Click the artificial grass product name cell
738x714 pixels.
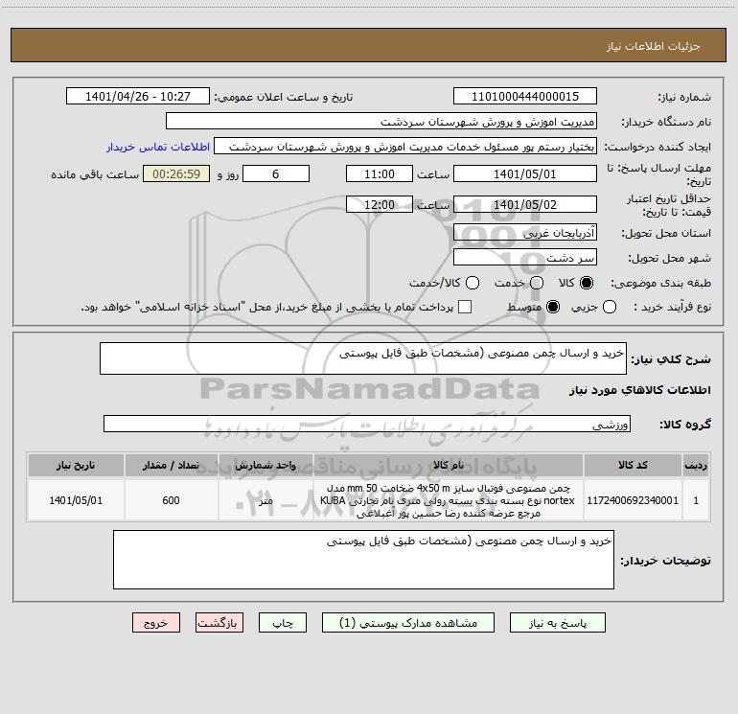tap(449, 500)
